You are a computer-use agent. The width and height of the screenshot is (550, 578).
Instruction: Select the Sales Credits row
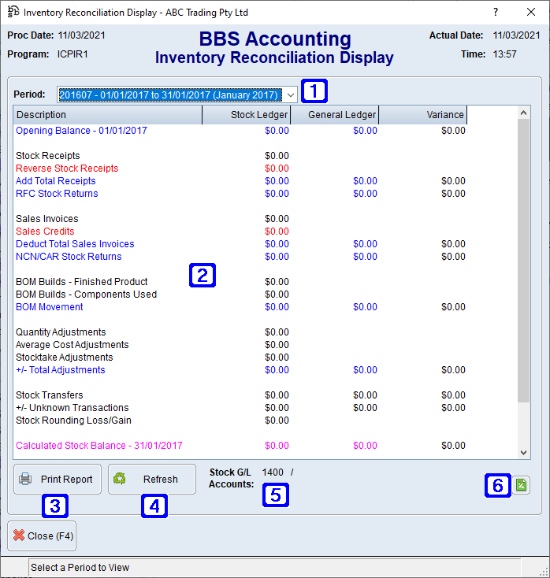[240, 232]
